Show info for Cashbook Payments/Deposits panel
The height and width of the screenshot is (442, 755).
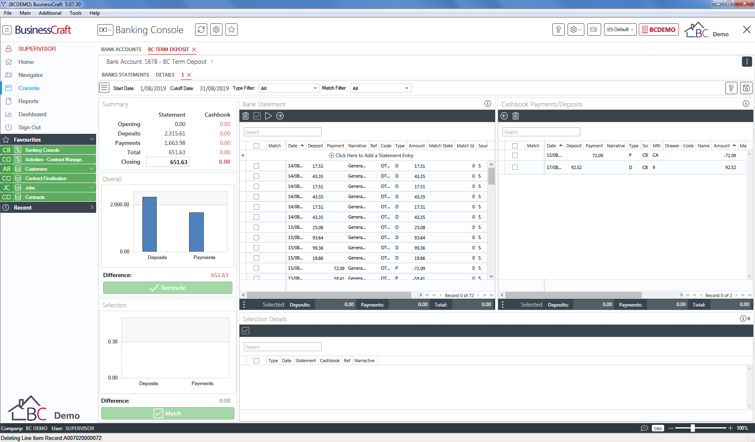(746, 104)
